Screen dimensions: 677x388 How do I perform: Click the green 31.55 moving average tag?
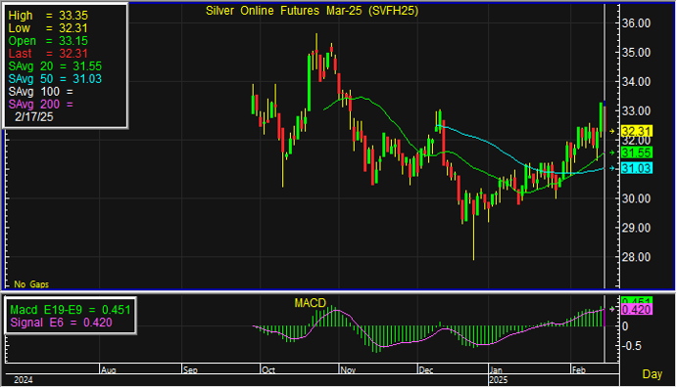tap(637, 152)
